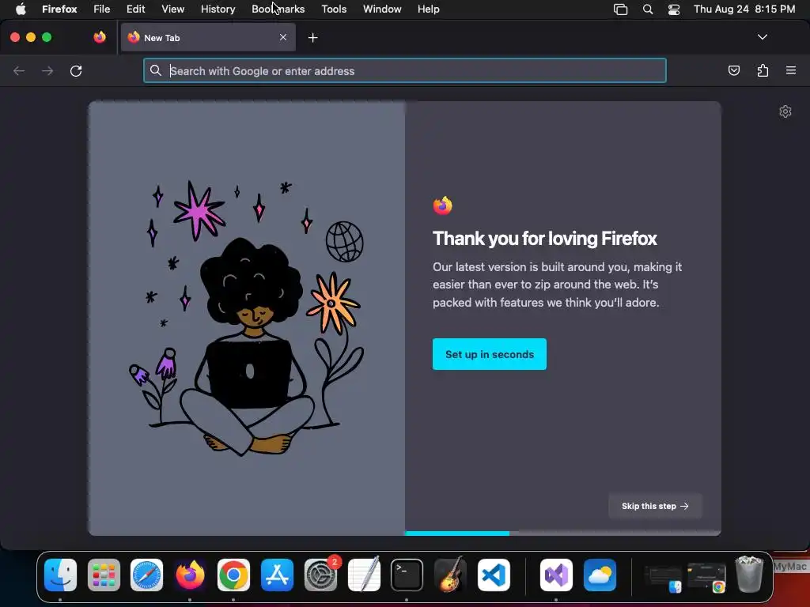Viewport: 810px width, 607px height.
Task: Click the magnifier icon in address bar
Action: 156,70
